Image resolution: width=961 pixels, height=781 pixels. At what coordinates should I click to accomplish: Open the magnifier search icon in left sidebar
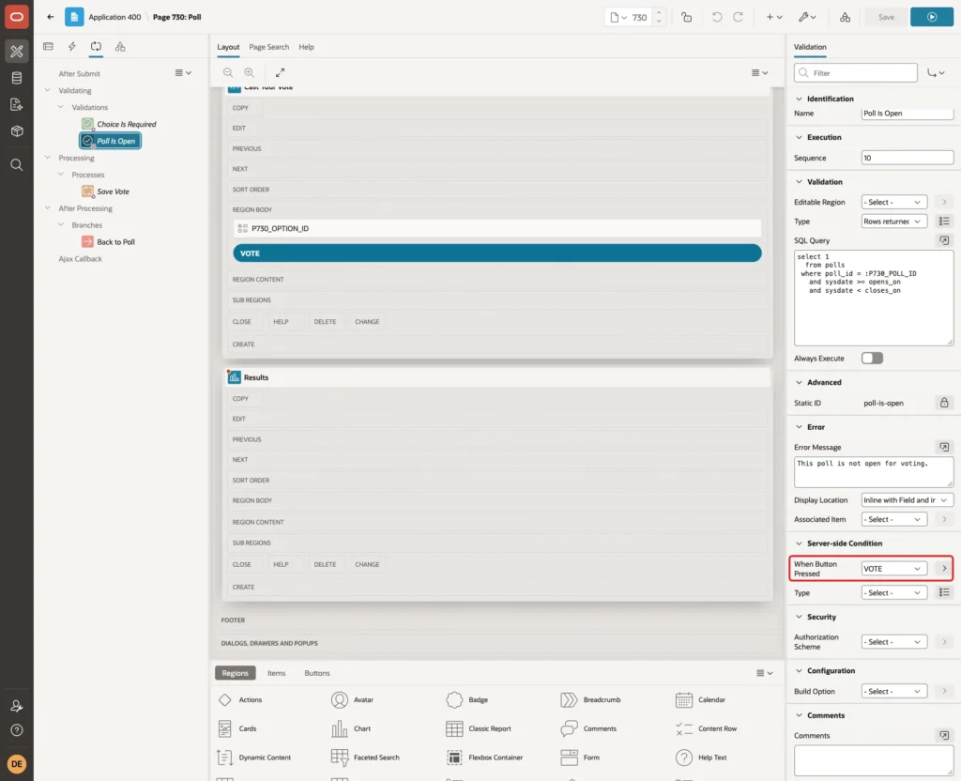pyautogui.click(x=17, y=165)
